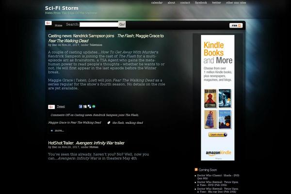Open the Television category link
291x194 pixels.
click(x=96, y=45)
